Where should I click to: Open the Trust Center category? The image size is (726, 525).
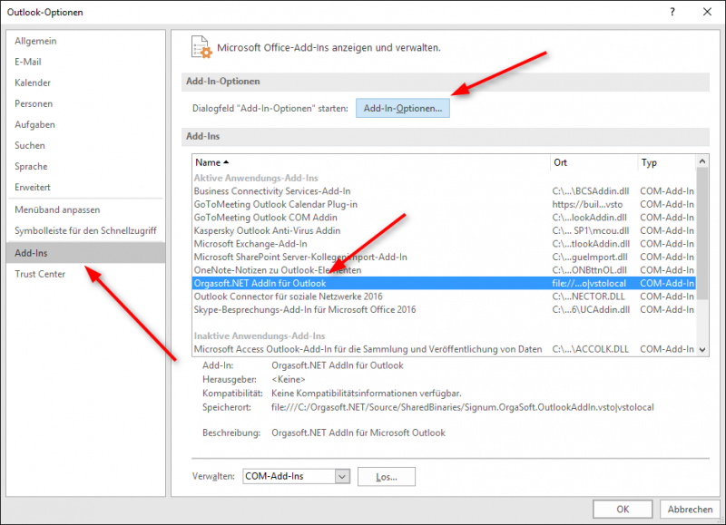point(40,274)
